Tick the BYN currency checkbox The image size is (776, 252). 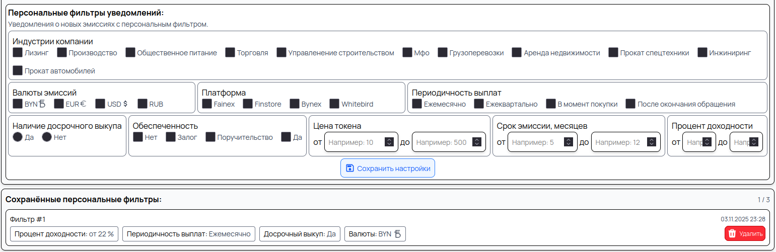click(18, 104)
